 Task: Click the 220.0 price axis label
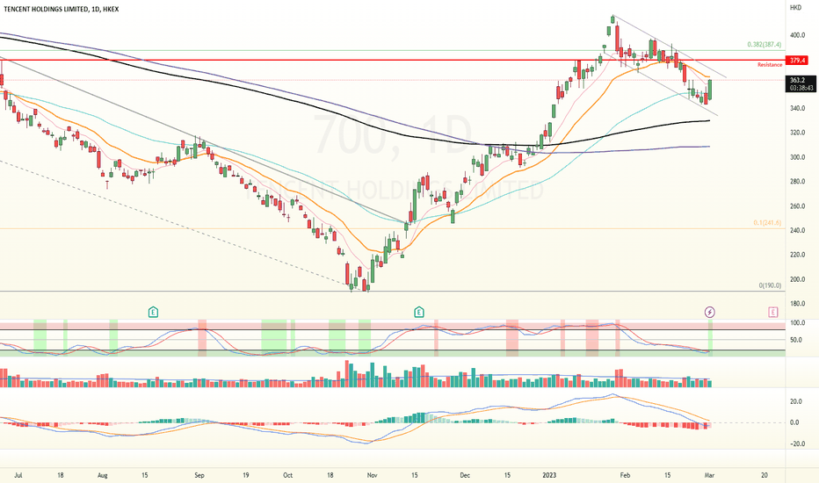[797, 255]
